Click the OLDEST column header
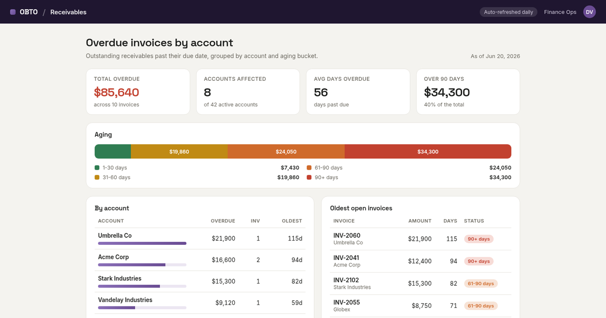 (292, 221)
